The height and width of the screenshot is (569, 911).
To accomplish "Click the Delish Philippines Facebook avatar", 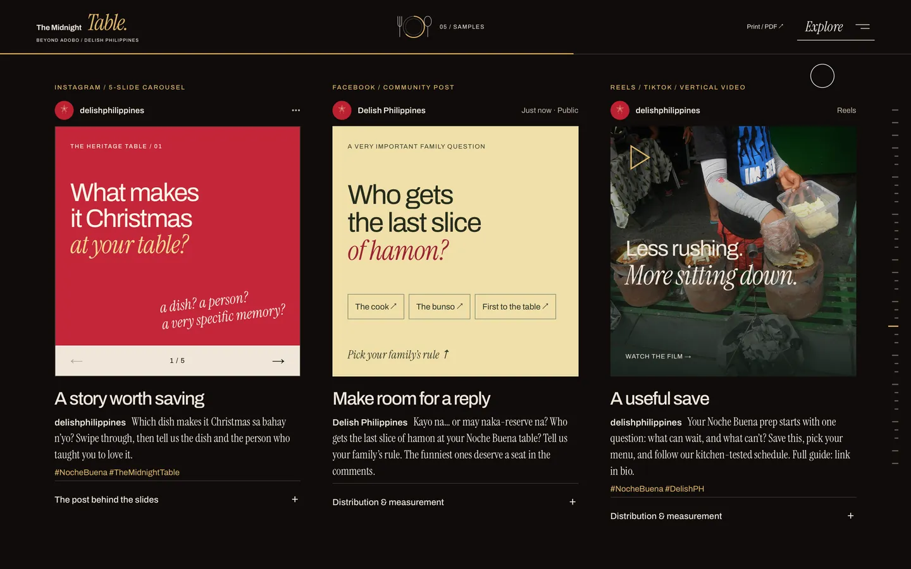I will pyautogui.click(x=342, y=110).
